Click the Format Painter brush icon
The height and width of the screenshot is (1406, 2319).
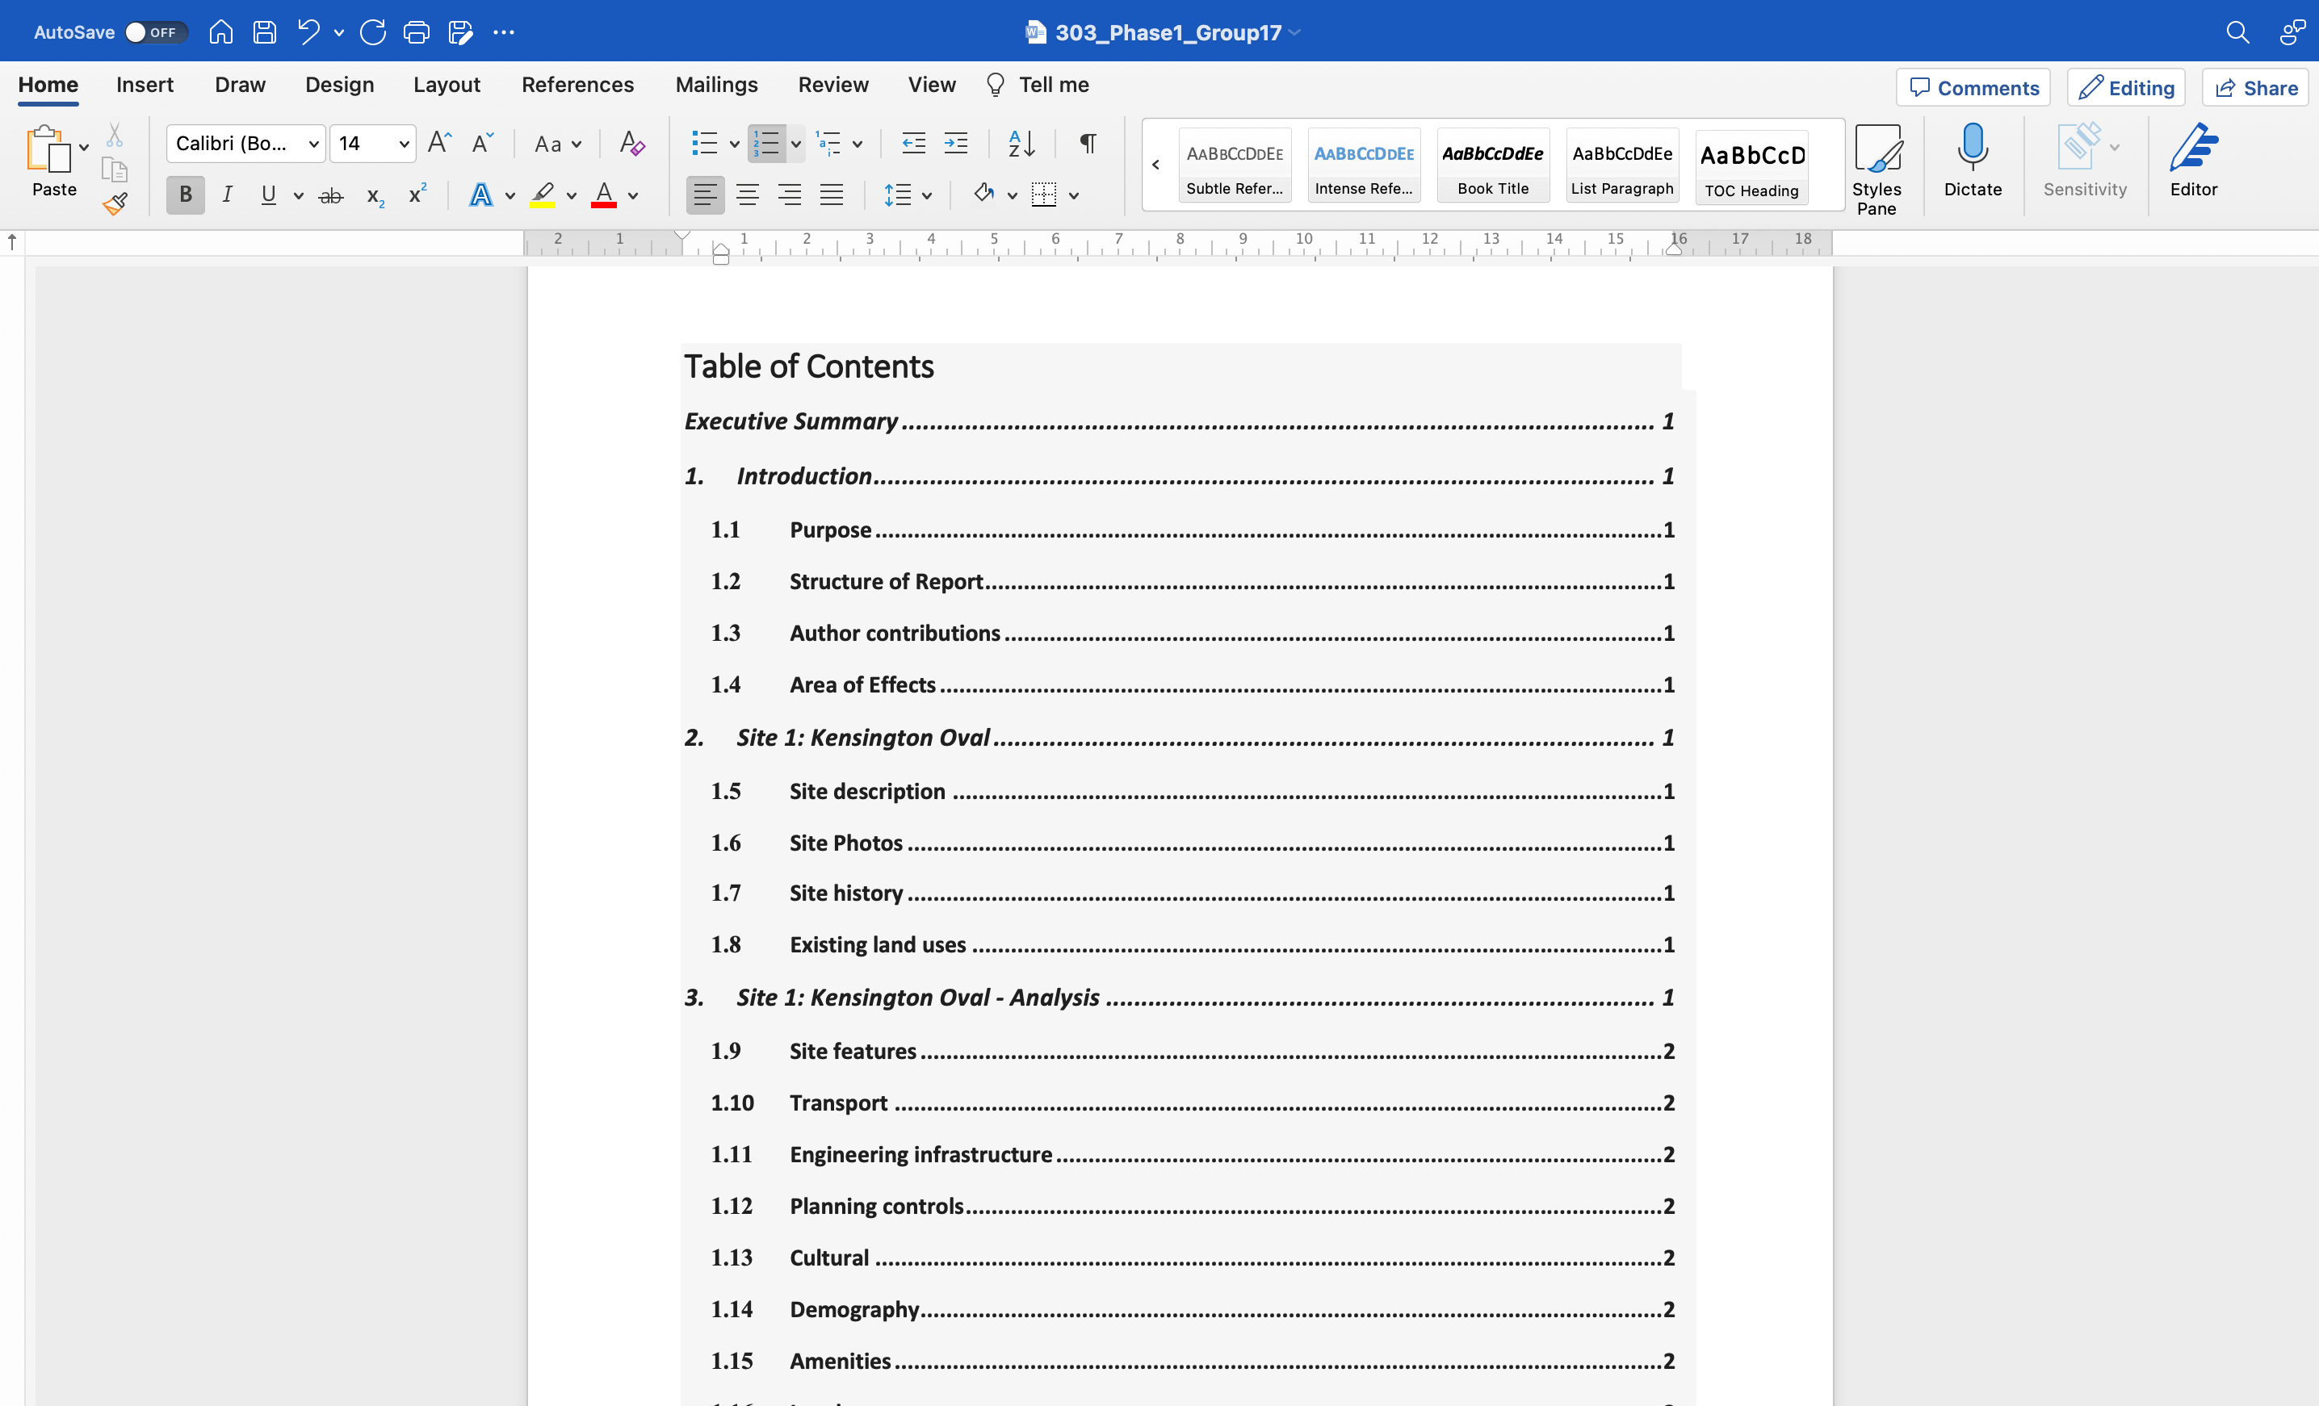115,204
